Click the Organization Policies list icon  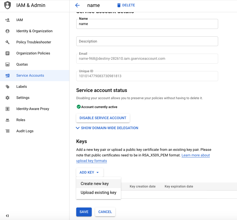click(x=7, y=53)
